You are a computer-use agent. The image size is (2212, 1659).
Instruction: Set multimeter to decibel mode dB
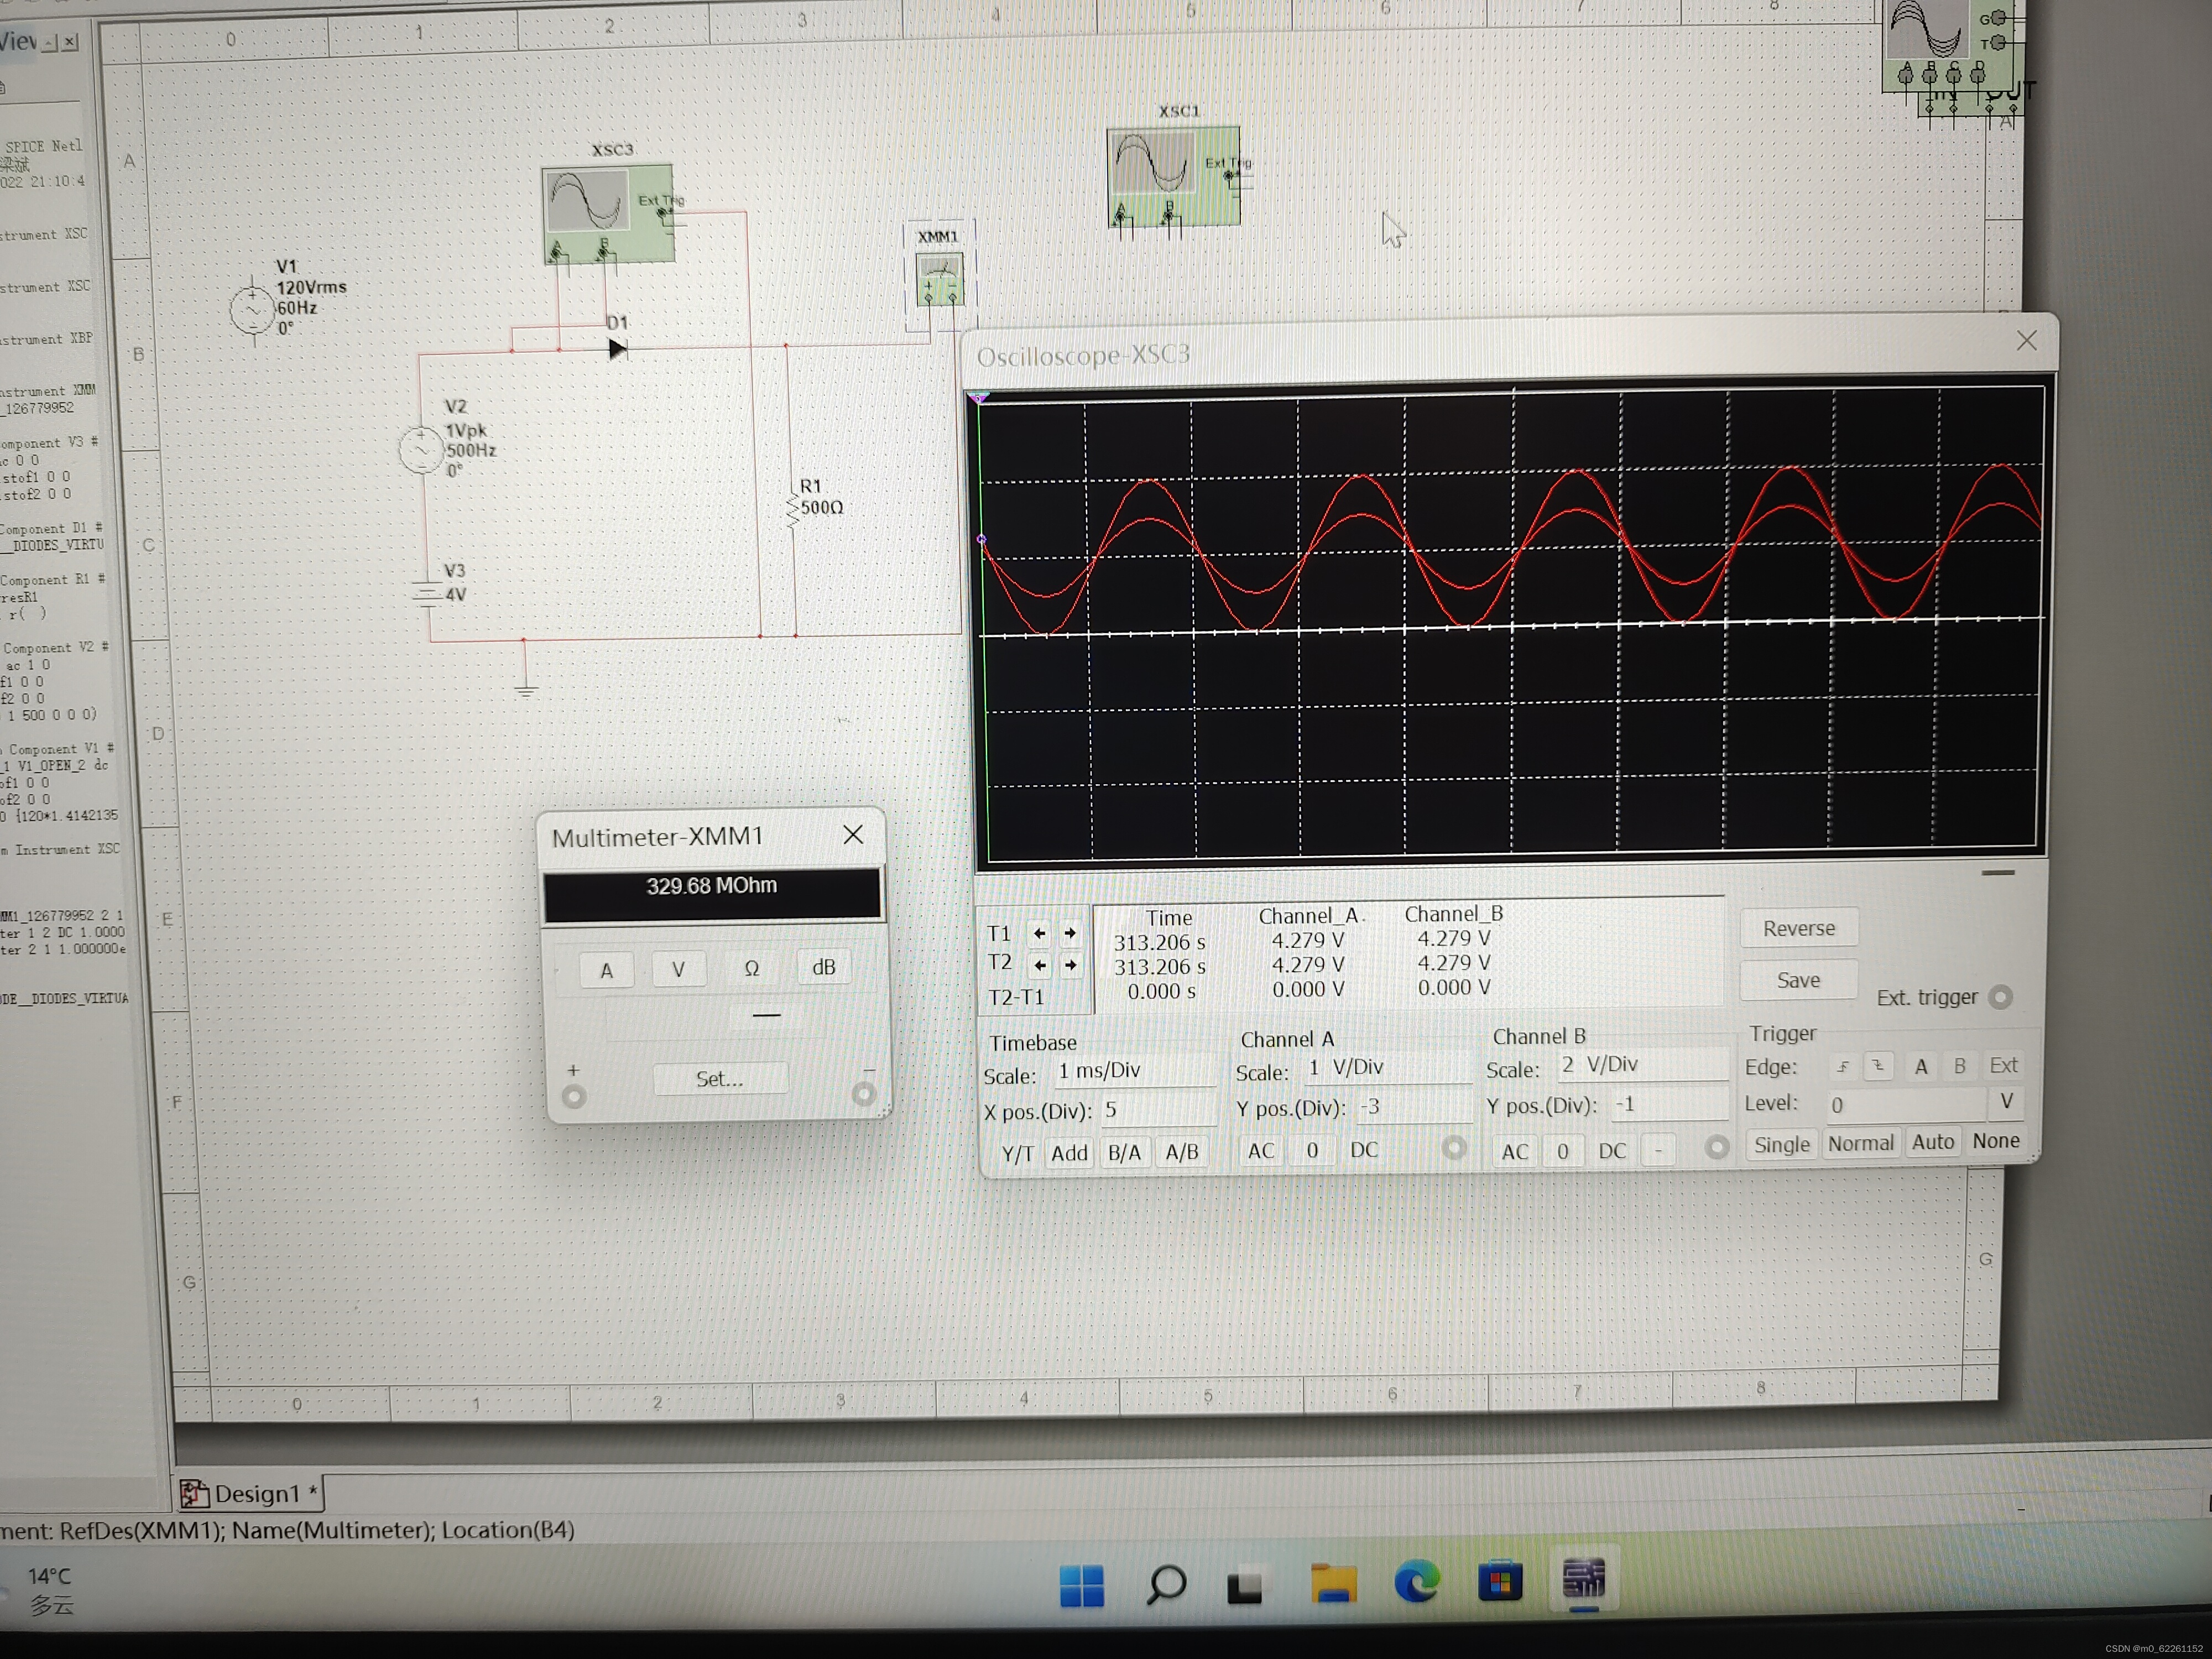click(824, 967)
